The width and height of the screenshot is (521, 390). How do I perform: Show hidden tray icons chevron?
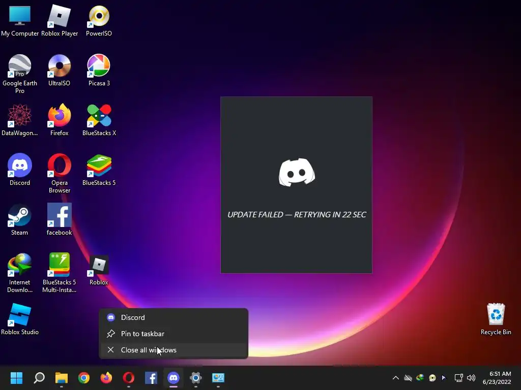(x=396, y=378)
